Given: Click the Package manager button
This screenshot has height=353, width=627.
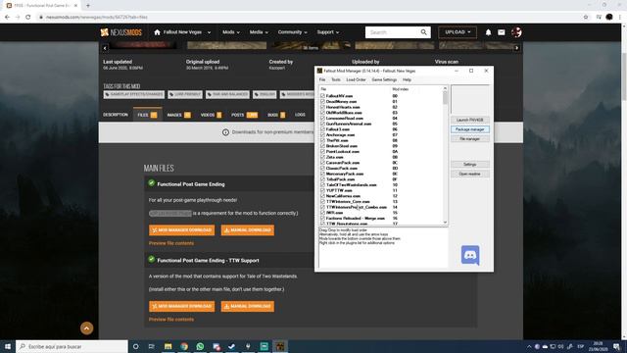Looking at the screenshot, I should point(470,129).
